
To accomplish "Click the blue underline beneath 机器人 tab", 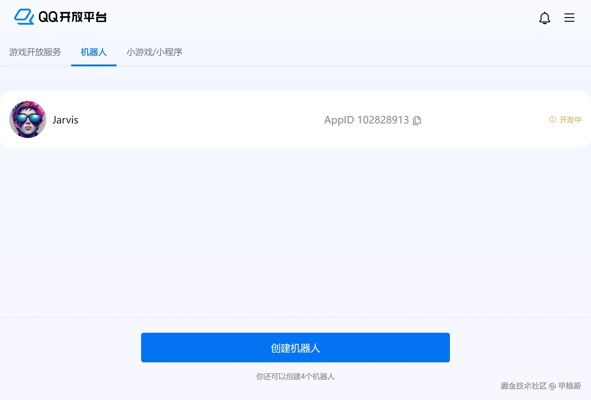I will [94, 65].
